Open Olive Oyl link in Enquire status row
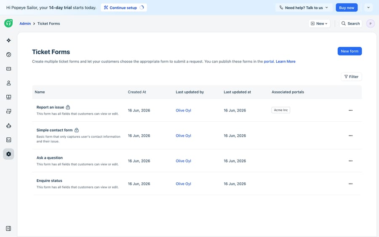This screenshot has height=237, width=379. click(183, 184)
